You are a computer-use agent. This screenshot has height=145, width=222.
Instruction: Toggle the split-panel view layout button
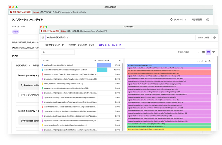pyautogui.click(x=208, y=52)
